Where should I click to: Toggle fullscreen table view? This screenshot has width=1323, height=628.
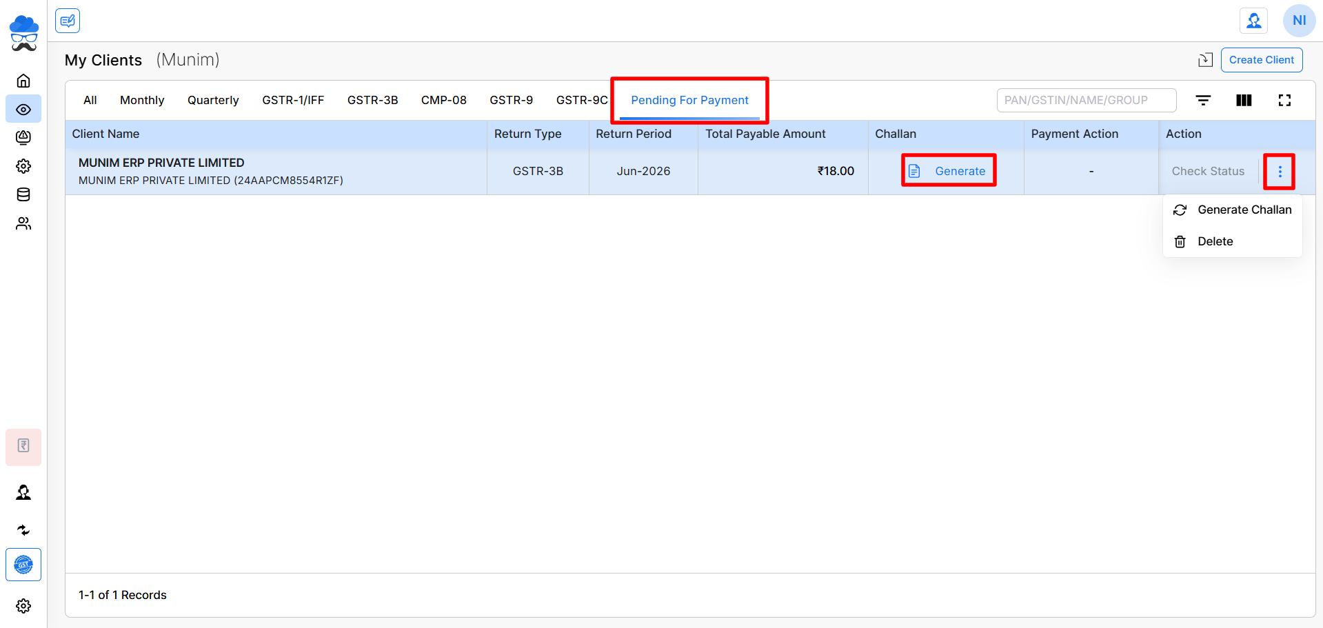(x=1284, y=100)
